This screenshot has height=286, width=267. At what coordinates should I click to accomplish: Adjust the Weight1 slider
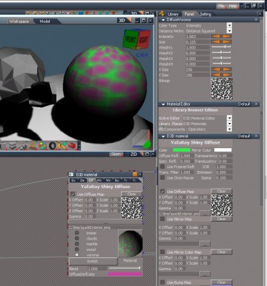pos(221,47)
